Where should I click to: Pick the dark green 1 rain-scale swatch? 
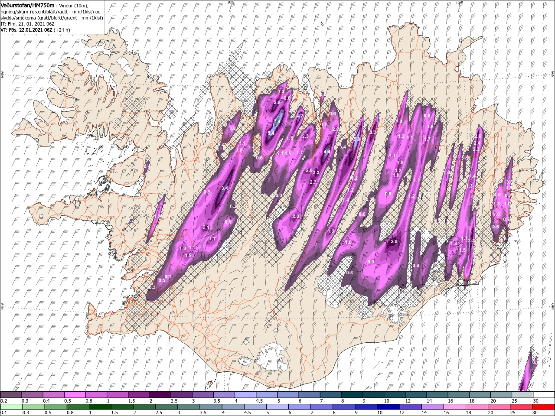coord(100,407)
